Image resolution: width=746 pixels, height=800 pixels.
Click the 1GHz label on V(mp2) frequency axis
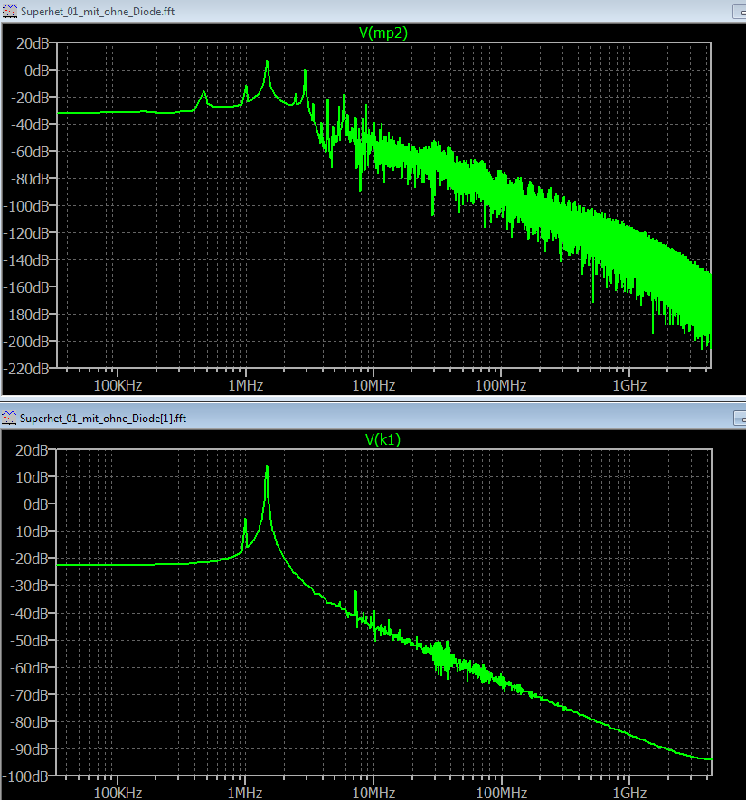[629, 385]
